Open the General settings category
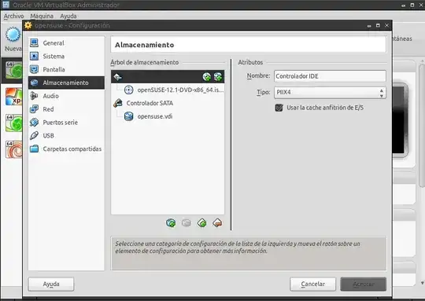Viewport: 425px width, 301px height. [66, 42]
